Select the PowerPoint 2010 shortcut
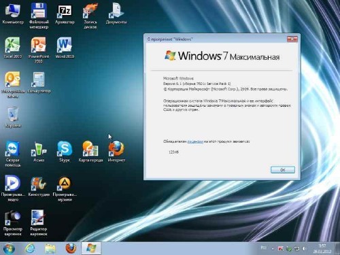This screenshot has height=255, width=340. 39,50
